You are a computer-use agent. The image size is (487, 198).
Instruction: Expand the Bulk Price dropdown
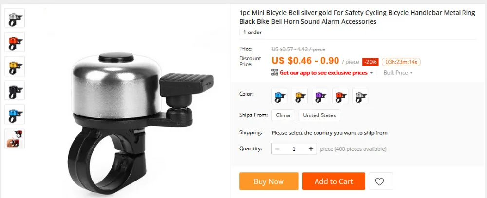[x=398, y=73]
